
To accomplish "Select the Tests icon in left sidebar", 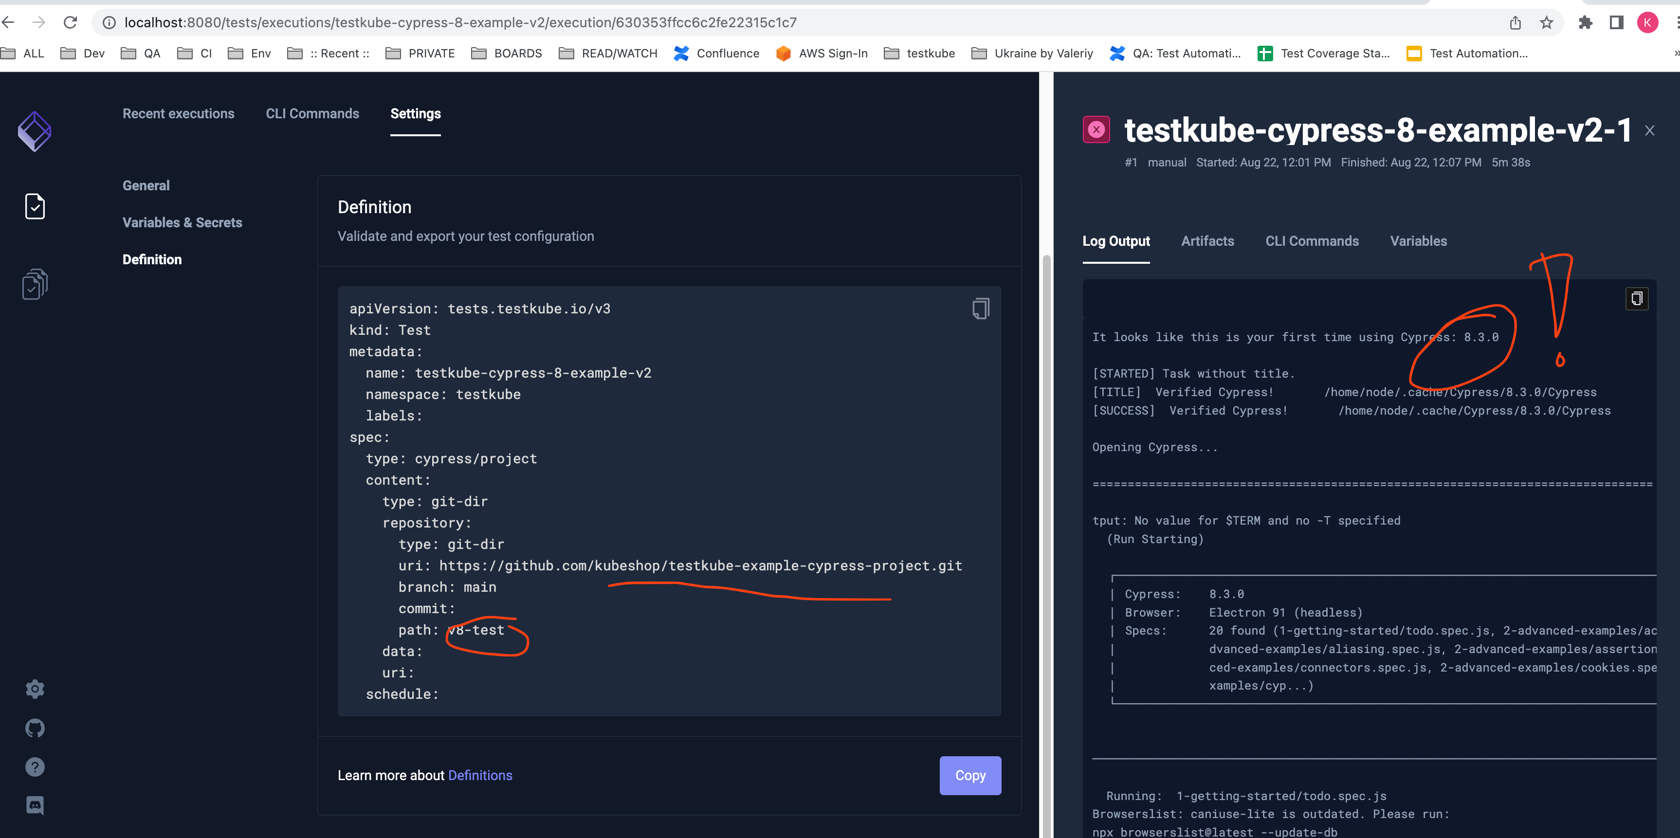I will (34, 207).
